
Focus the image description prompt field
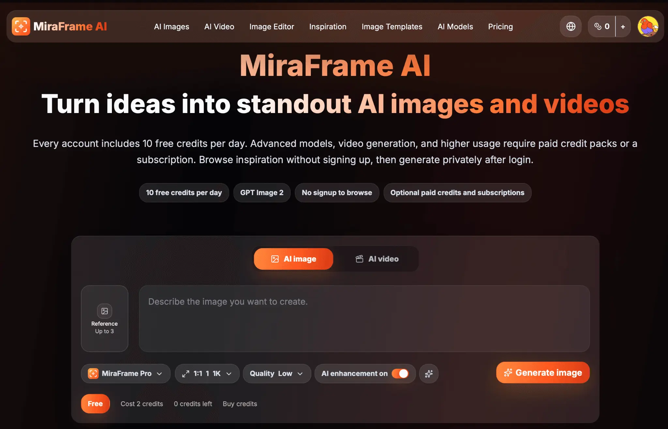pos(364,319)
